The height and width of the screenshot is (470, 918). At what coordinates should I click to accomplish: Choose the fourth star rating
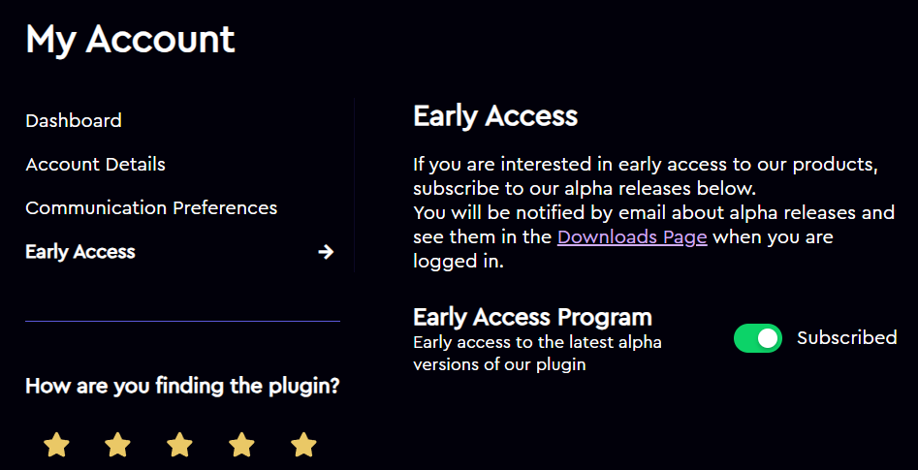pyautogui.click(x=241, y=445)
